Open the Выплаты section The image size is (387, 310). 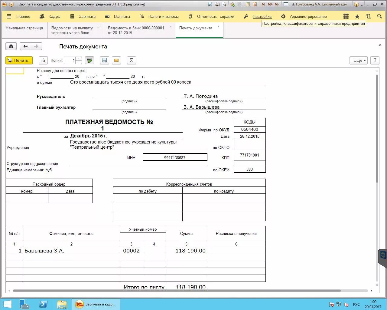pyautogui.click(x=118, y=16)
